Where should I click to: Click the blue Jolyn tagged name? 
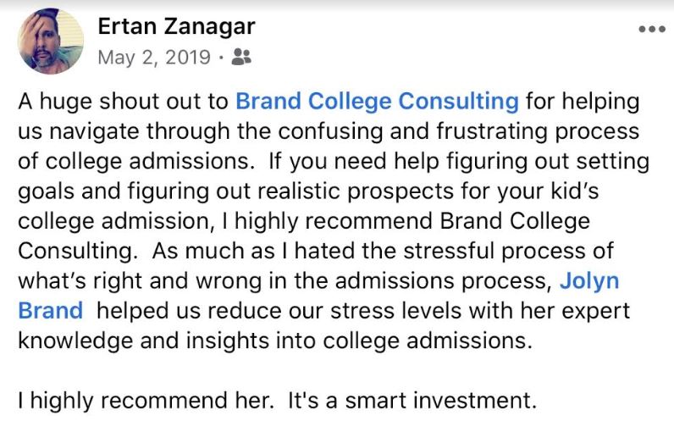(589, 281)
